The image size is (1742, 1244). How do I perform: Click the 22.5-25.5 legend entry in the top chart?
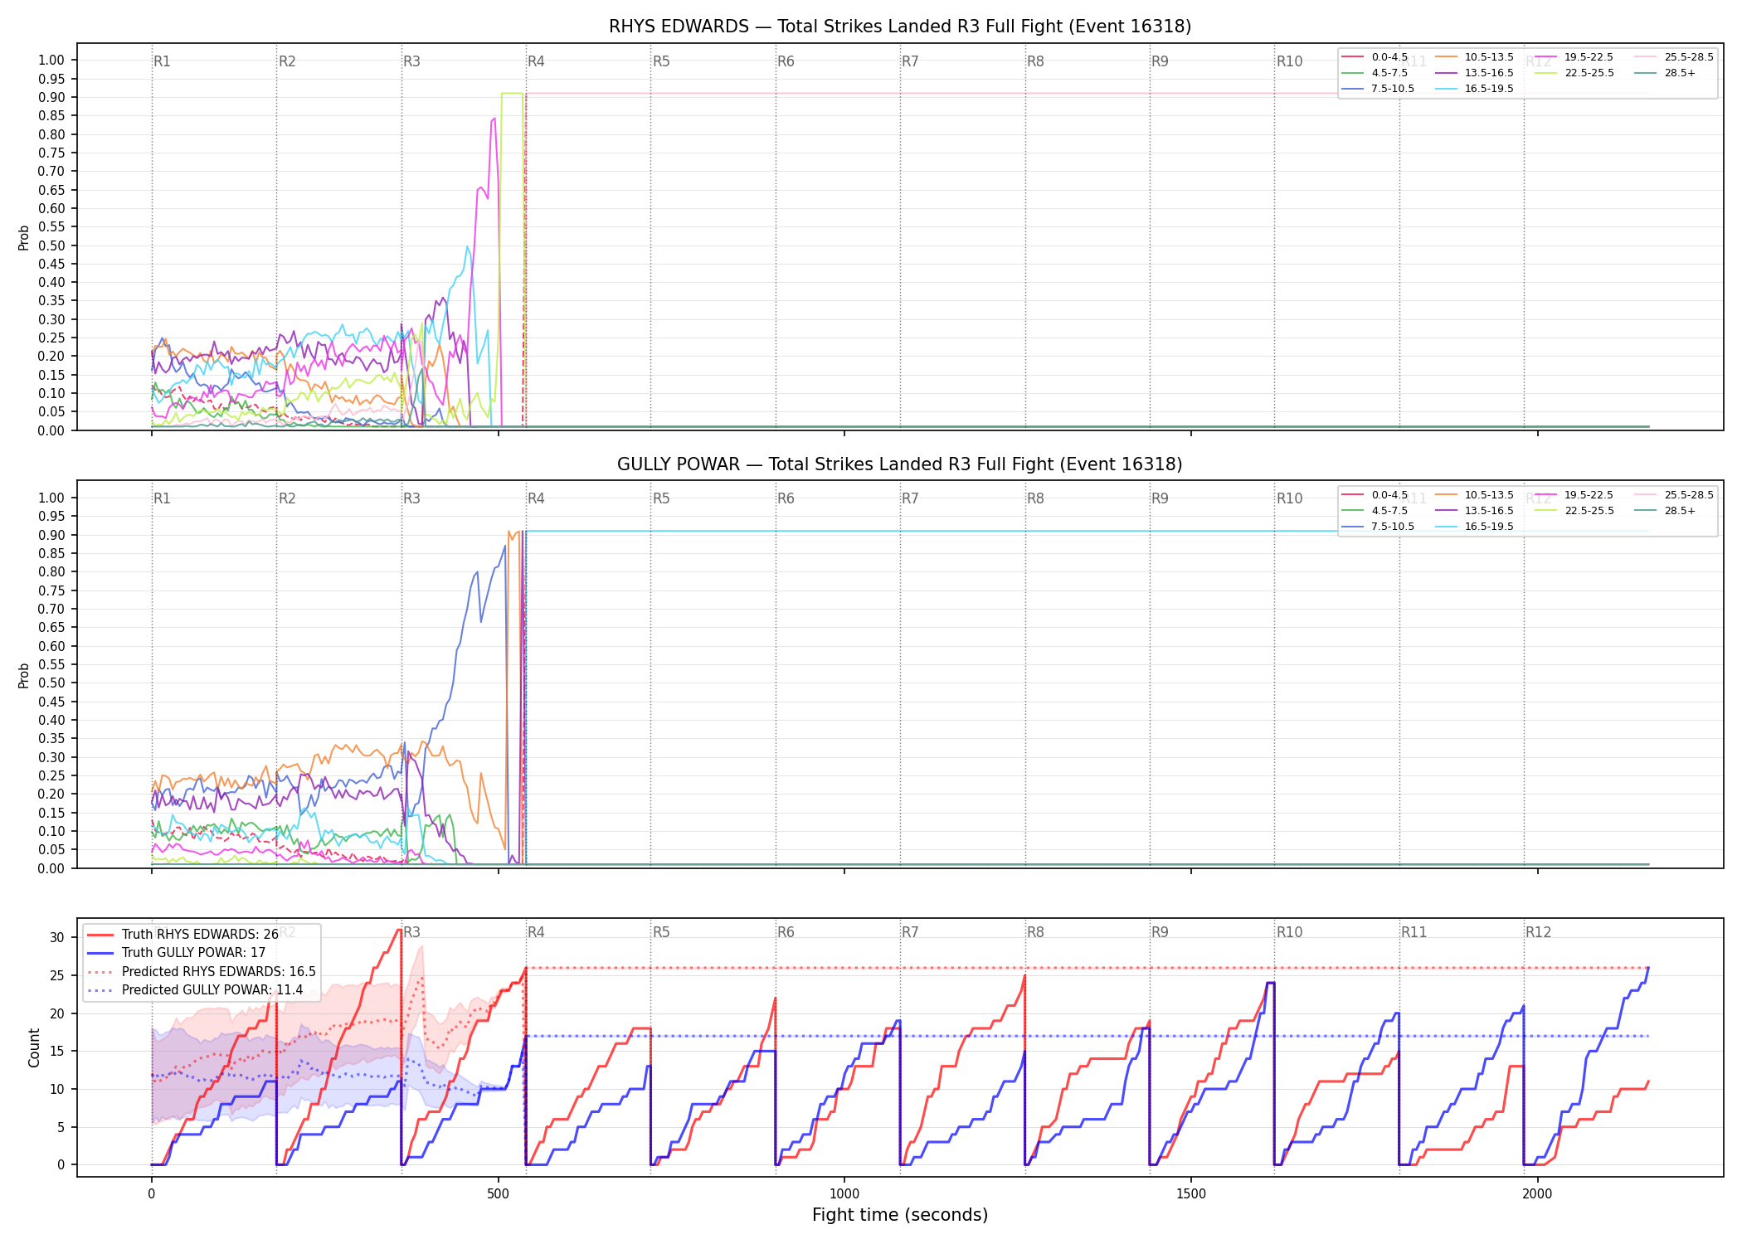[1574, 73]
